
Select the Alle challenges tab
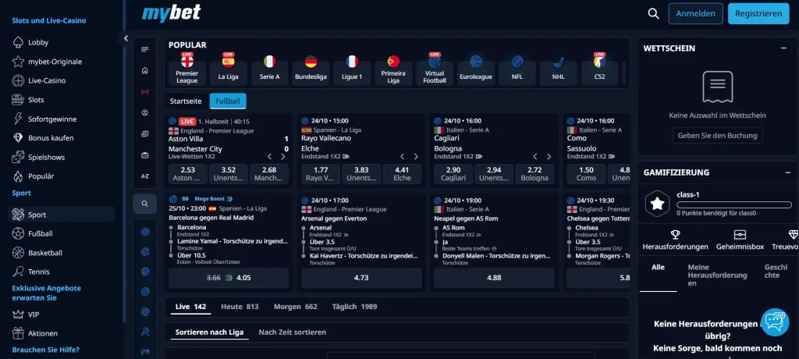pos(658,267)
